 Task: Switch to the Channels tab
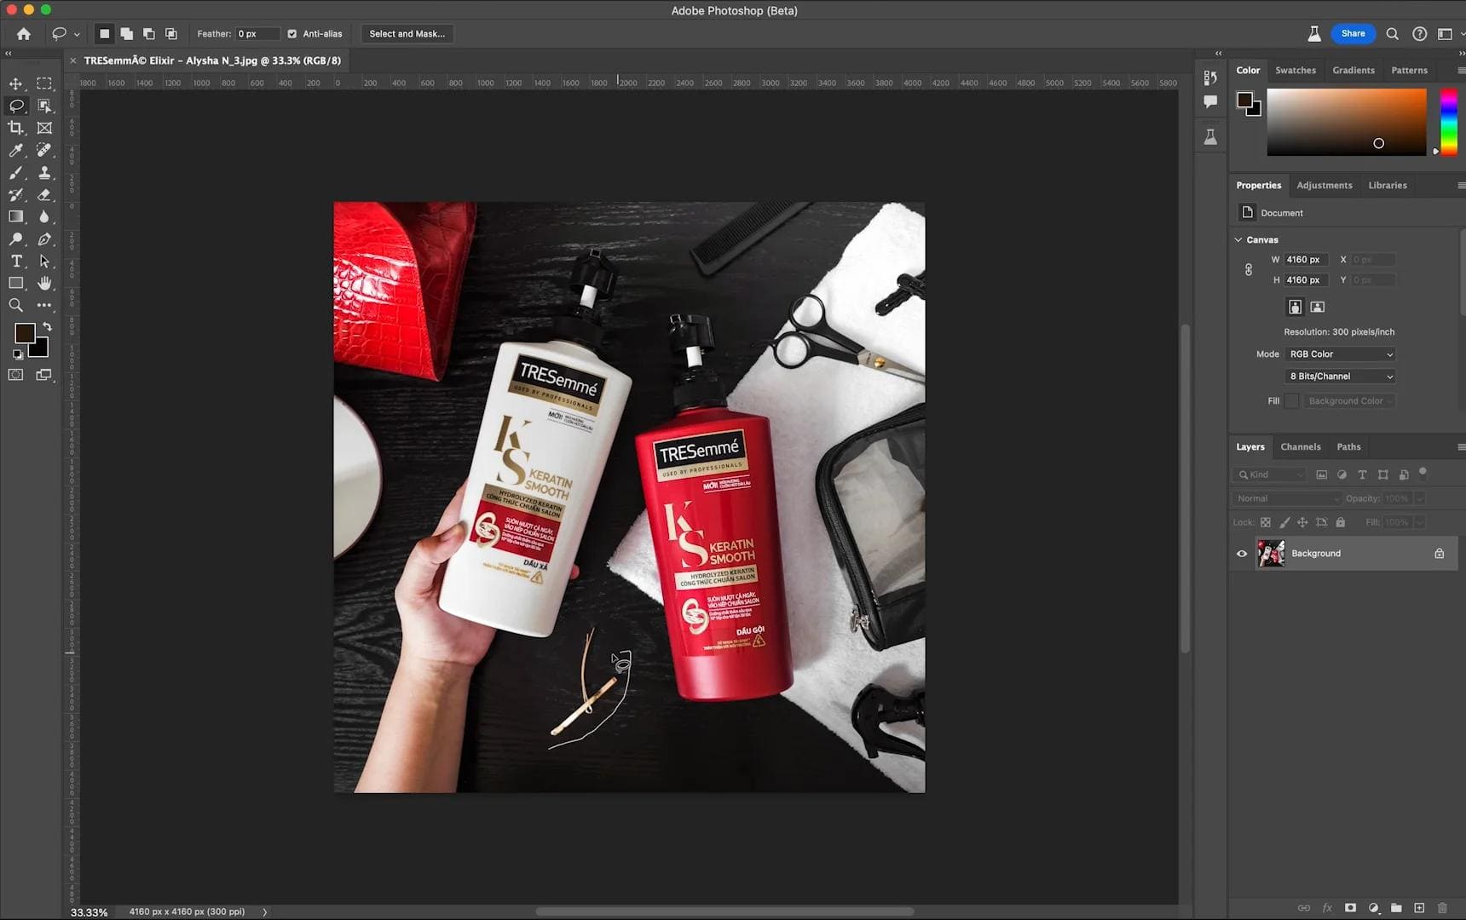[1301, 447]
